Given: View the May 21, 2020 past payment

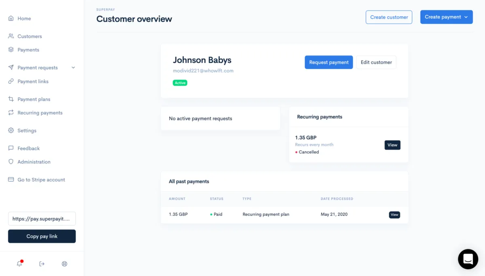Looking at the screenshot, I should pyautogui.click(x=394, y=215).
